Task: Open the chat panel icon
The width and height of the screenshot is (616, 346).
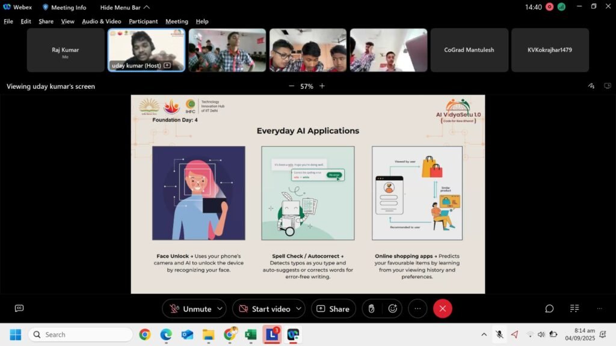Action: click(x=549, y=309)
